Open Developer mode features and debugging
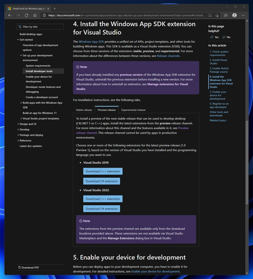Viewport: 253px width, 279px height. point(43,89)
